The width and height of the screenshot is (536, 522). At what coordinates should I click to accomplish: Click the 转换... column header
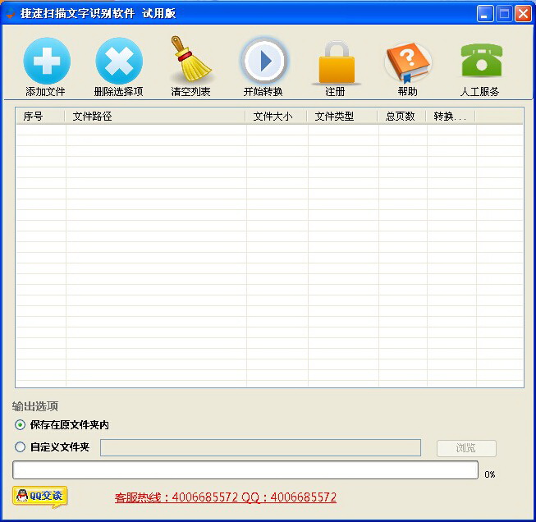[451, 117]
